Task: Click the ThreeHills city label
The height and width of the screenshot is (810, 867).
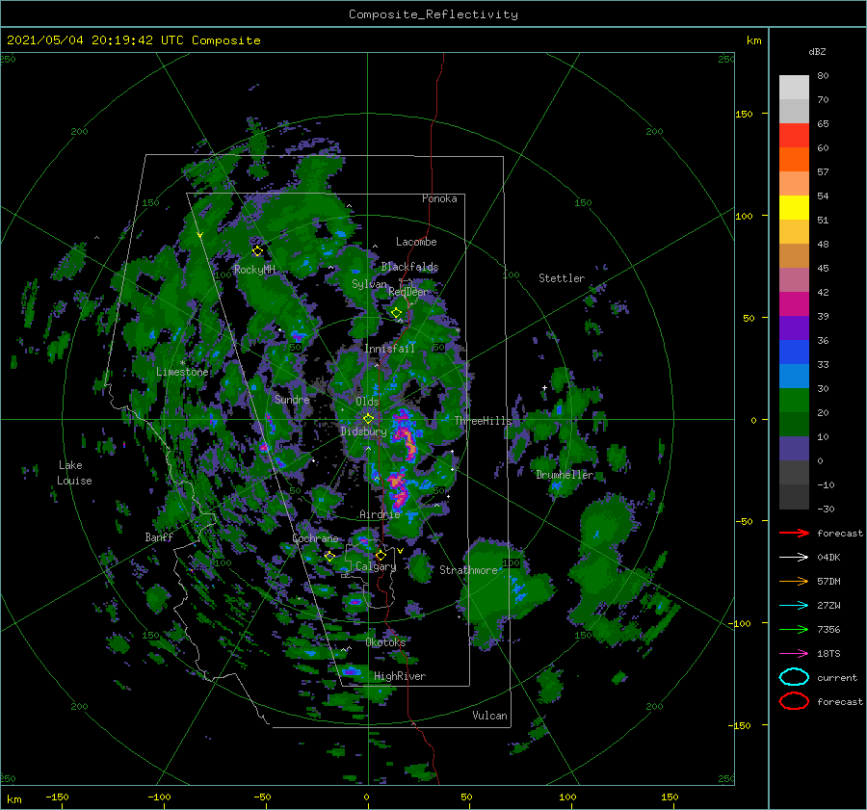Action: [x=484, y=421]
